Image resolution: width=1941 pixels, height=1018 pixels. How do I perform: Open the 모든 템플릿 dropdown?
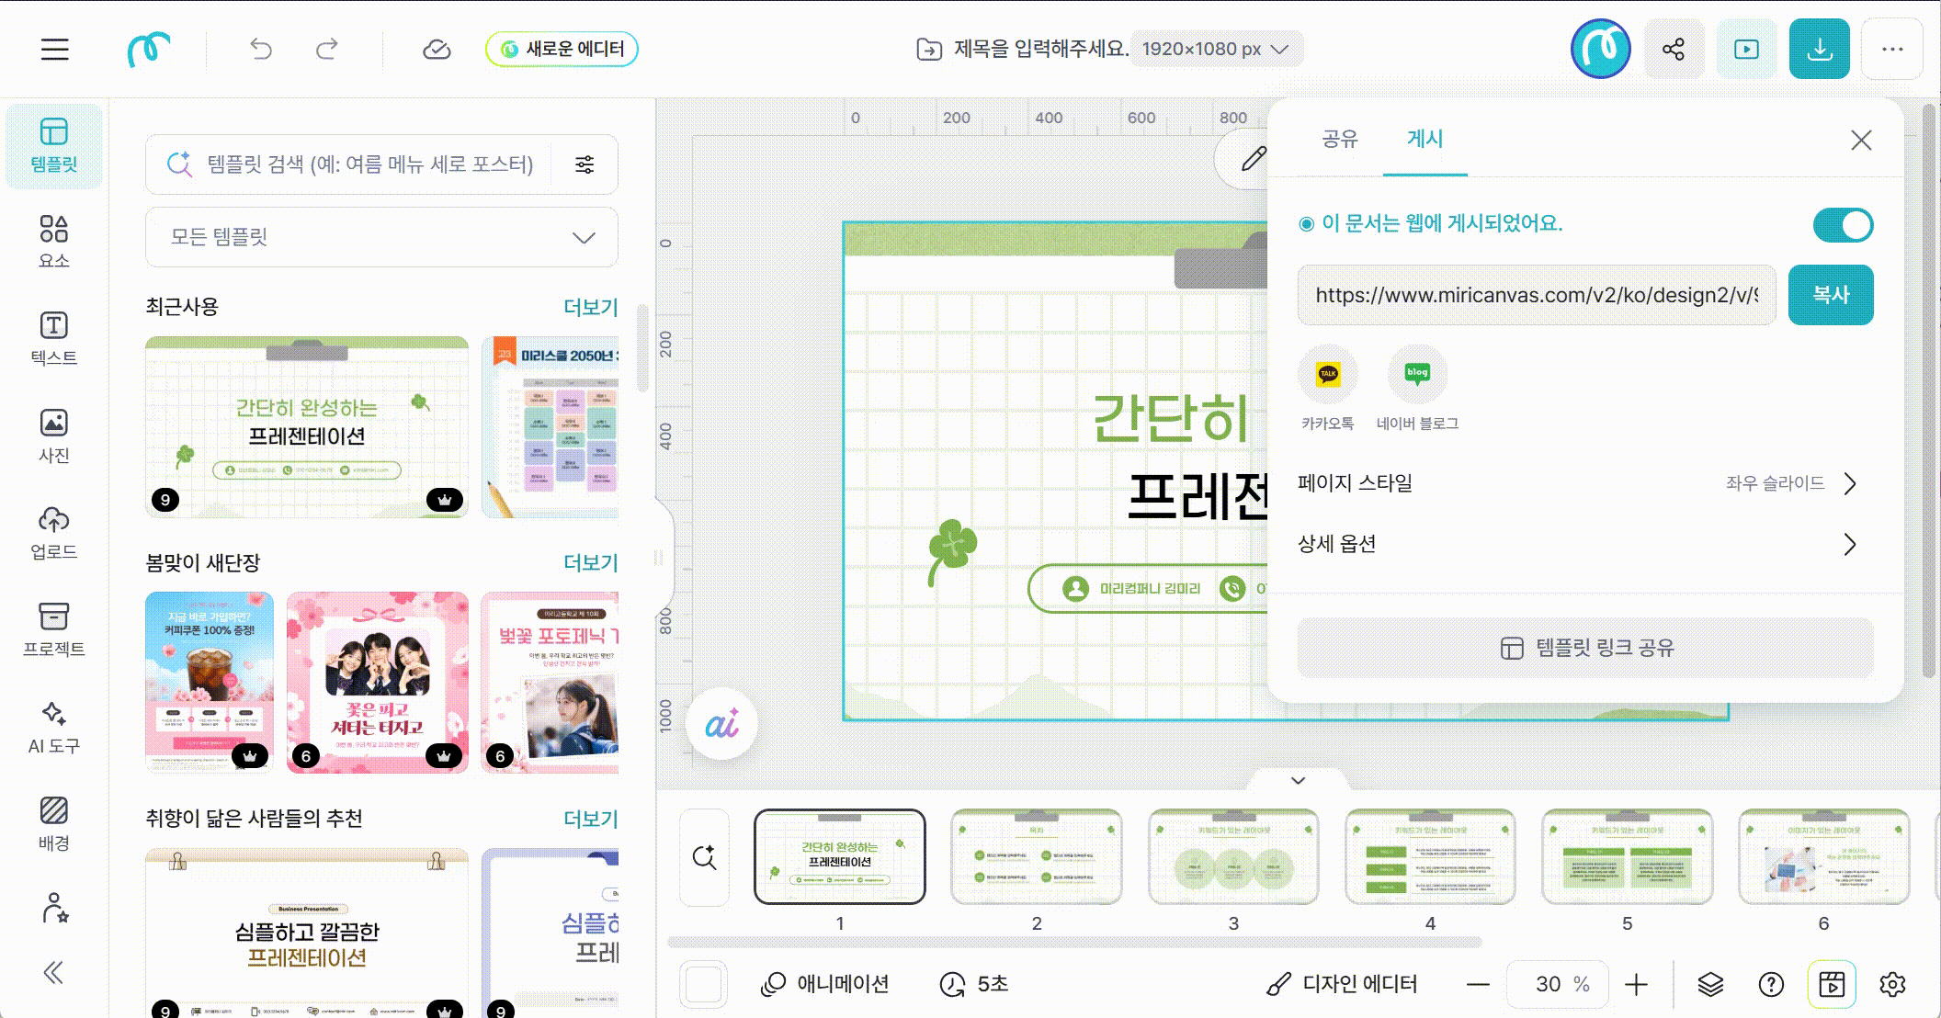tap(381, 237)
